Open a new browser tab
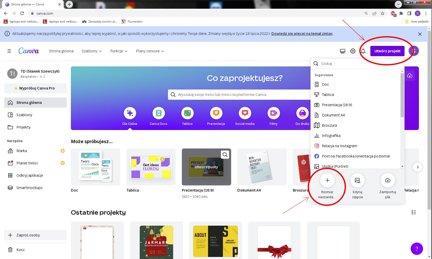Screen dimensions: 432x259 (x=69, y=4)
